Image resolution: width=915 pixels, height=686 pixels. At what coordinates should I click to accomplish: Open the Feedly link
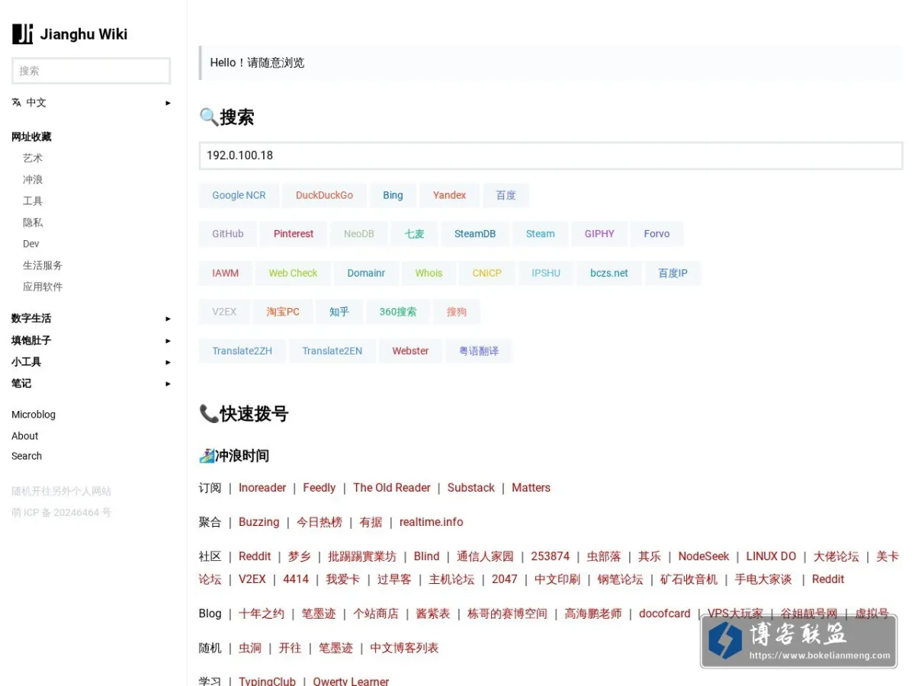pyautogui.click(x=319, y=488)
